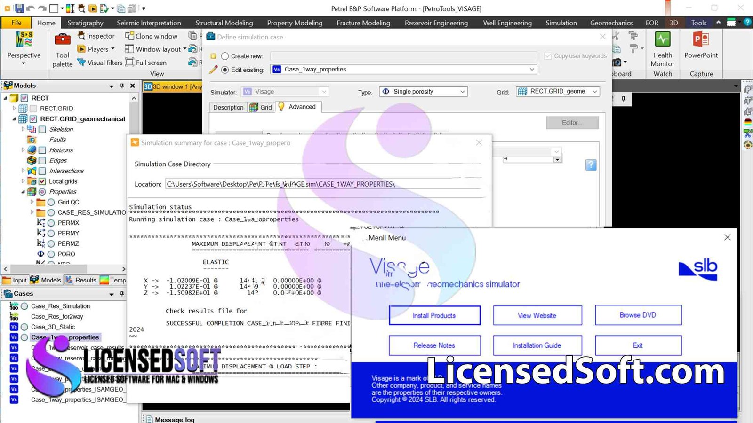Viewport: 753px width, 423px height.
Task: Pin the Cases pane
Action: click(x=122, y=294)
